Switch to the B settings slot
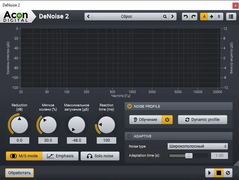239x180 pixels. tap(219, 17)
